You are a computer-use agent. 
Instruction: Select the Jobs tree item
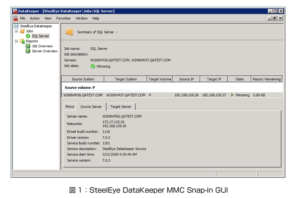[x=30, y=31]
